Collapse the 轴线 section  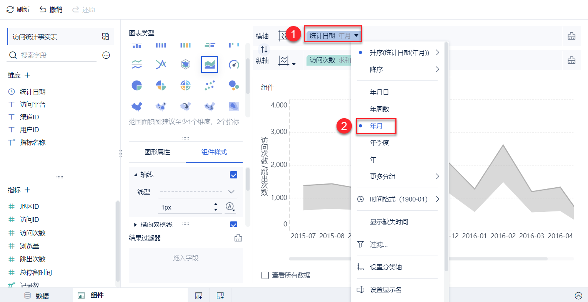[x=135, y=175]
